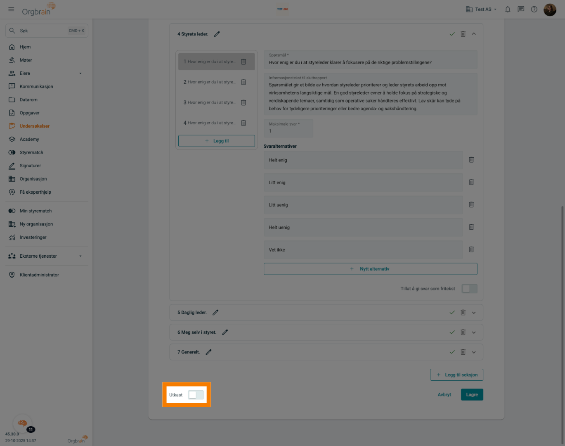Save the survey with Lagre
The width and height of the screenshot is (565, 446).
click(472, 395)
